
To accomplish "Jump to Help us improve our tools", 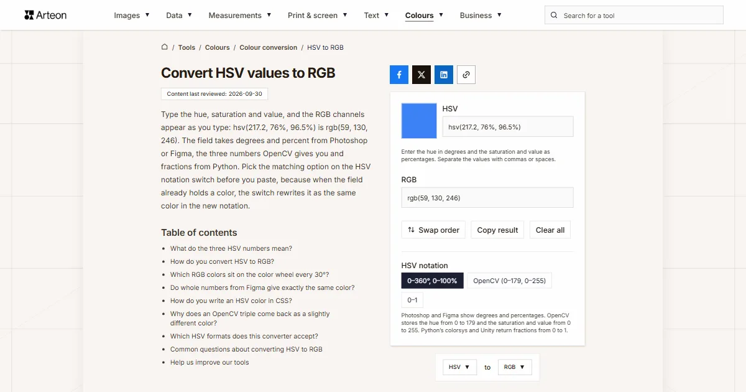I will 210,362.
